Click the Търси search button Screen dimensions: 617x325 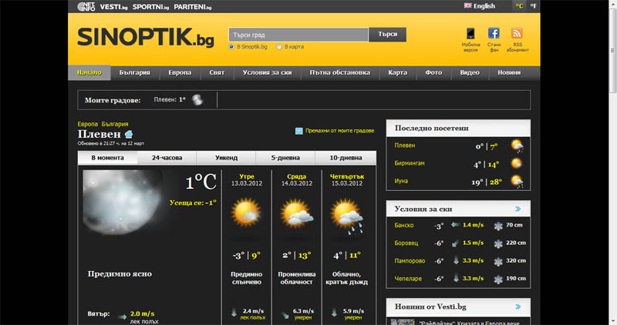click(x=388, y=35)
